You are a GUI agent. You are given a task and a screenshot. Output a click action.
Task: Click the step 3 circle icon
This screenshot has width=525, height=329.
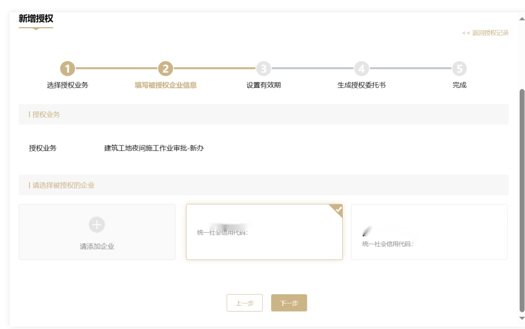(263, 69)
